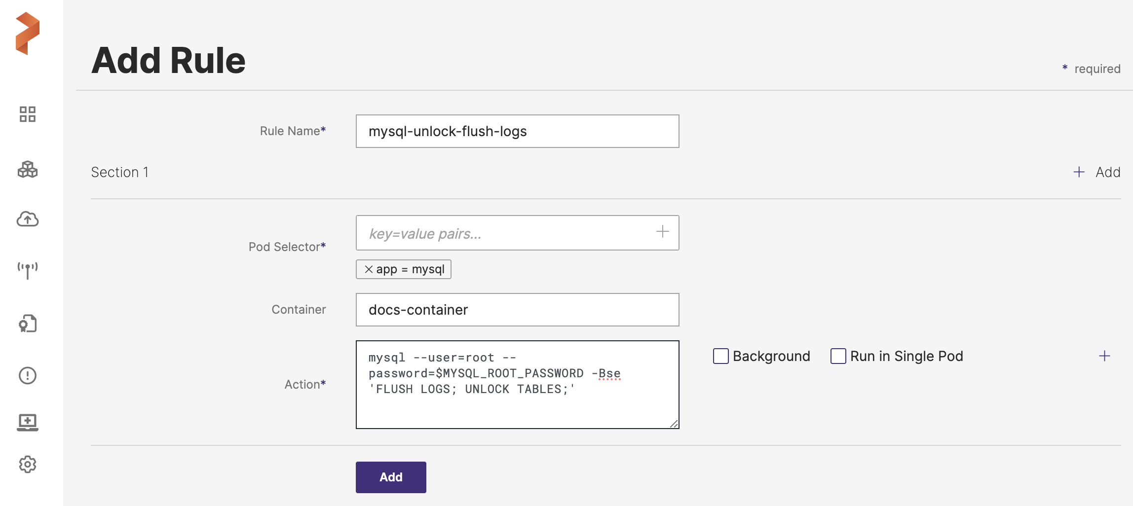
Task: Grab the Action textarea resize handle
Action: pos(674,424)
